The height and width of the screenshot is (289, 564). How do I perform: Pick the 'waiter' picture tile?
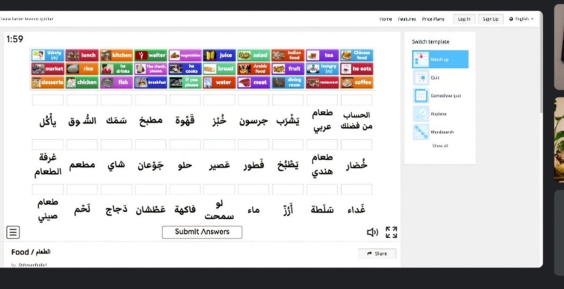pos(150,55)
